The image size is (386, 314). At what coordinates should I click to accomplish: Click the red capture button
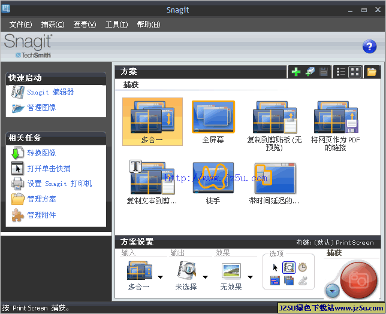click(x=359, y=280)
